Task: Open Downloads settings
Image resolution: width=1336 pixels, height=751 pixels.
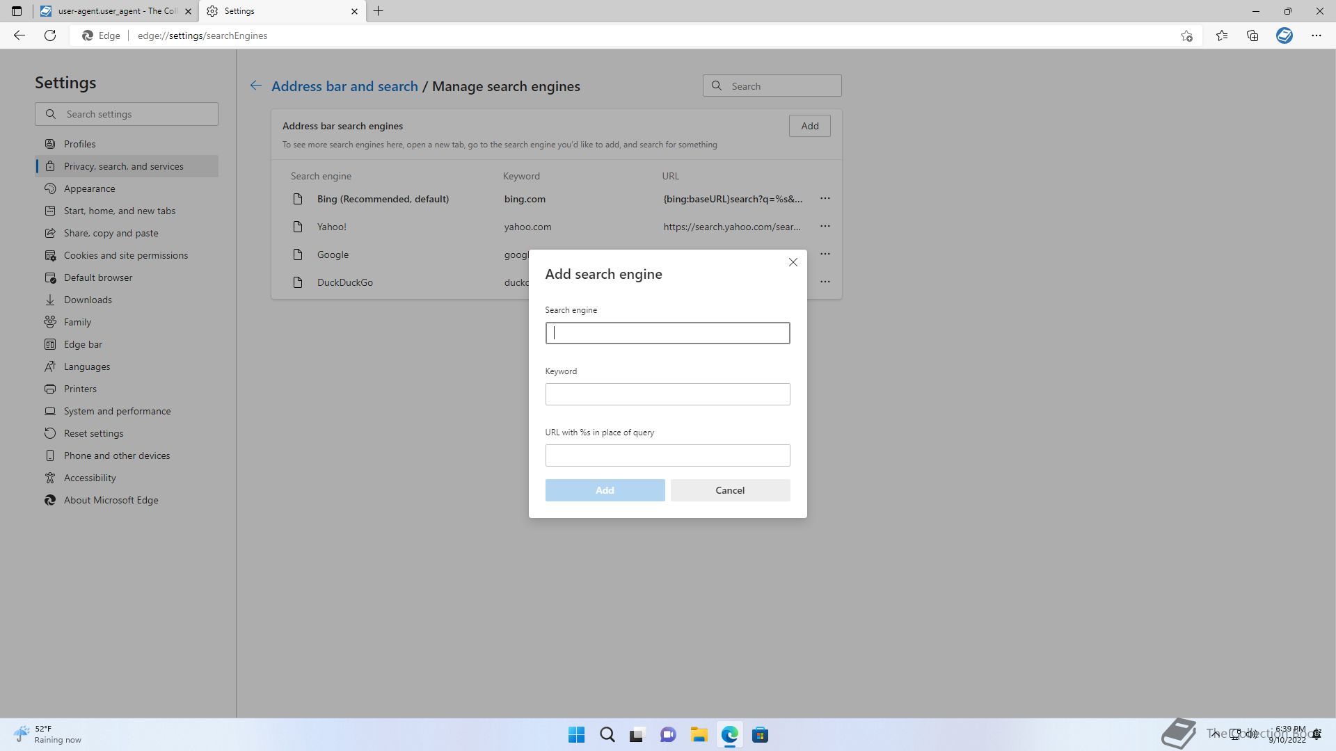Action: point(127,300)
